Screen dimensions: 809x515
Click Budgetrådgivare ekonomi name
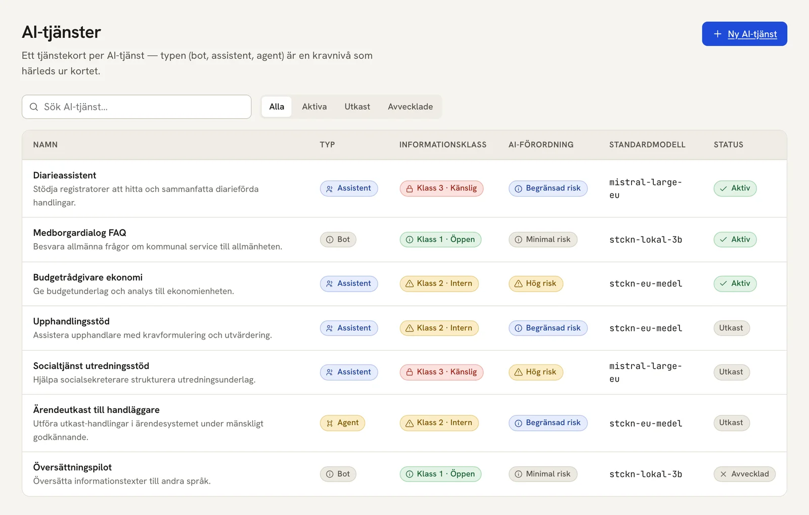(88, 277)
